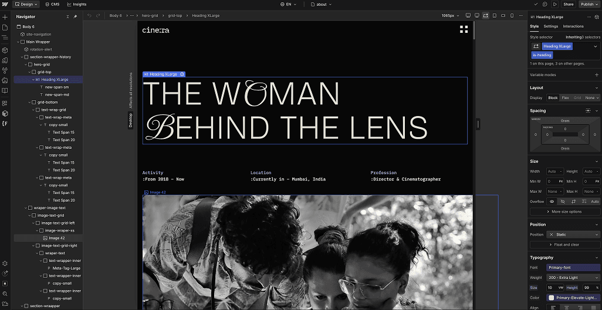Add a Variable mode with plus
602x310 pixels.
597,75
